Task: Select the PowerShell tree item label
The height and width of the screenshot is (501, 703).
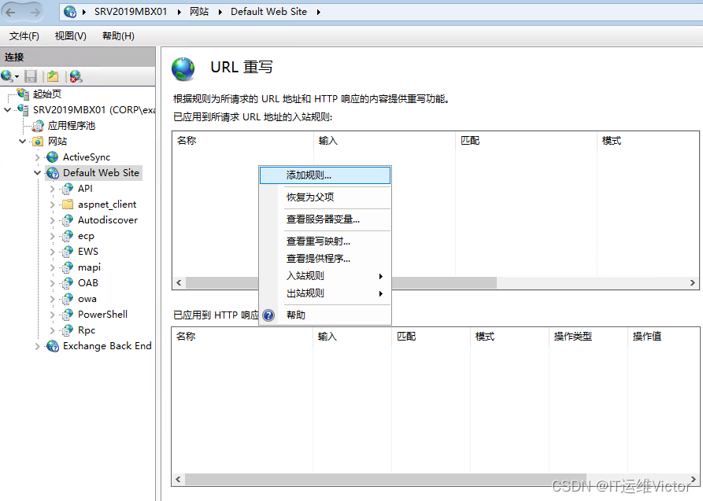Action: coord(102,315)
